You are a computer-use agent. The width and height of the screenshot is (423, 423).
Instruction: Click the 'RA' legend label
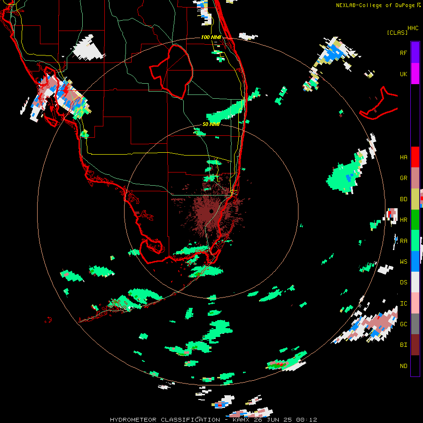pos(403,241)
